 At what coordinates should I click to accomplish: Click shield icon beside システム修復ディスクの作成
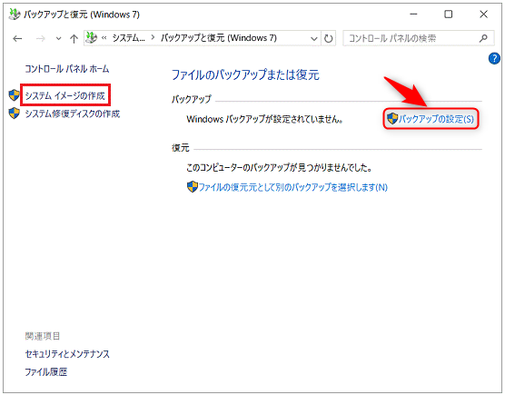(x=15, y=114)
